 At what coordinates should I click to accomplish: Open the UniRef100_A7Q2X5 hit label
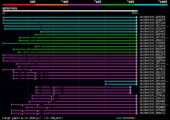152,29
